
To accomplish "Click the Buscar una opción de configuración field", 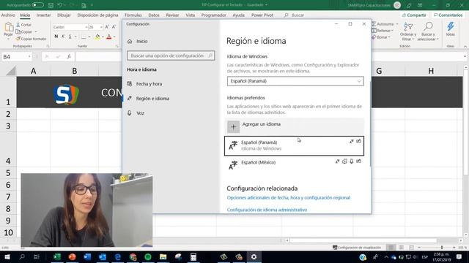I will (x=171, y=56).
